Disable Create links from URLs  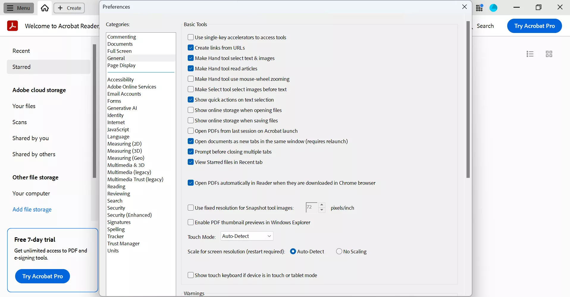pyautogui.click(x=190, y=48)
